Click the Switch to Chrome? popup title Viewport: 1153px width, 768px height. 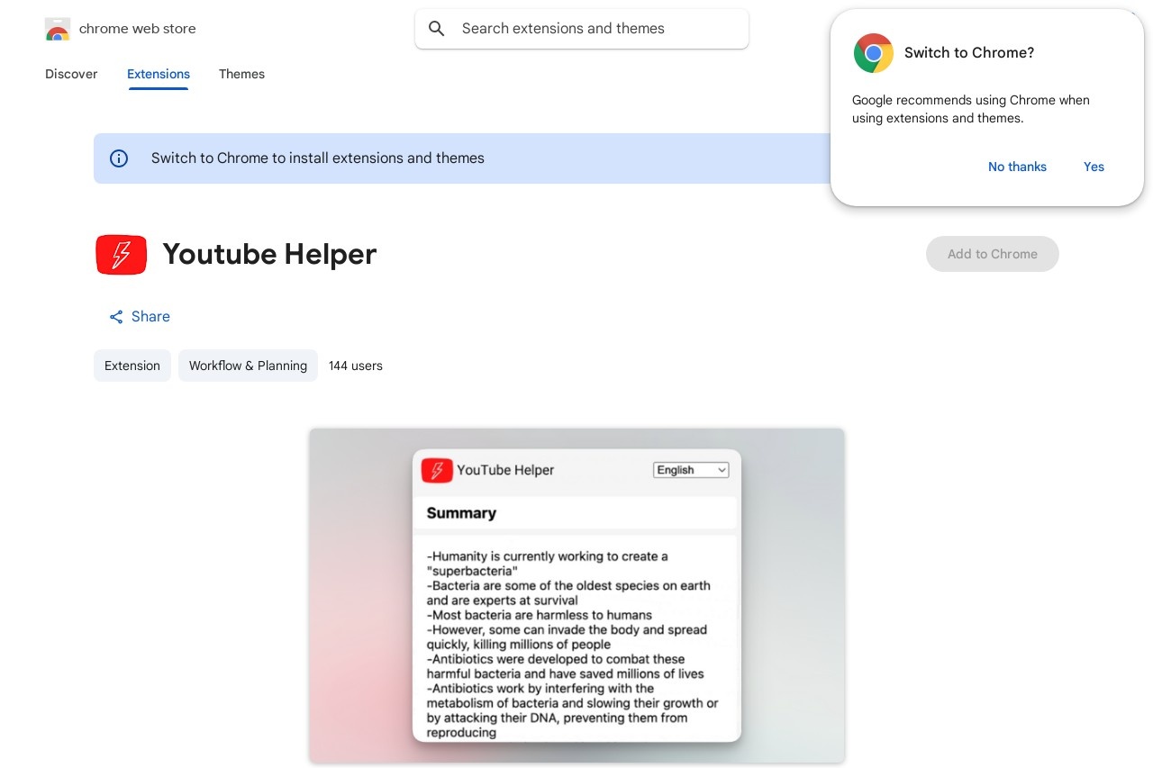(969, 53)
